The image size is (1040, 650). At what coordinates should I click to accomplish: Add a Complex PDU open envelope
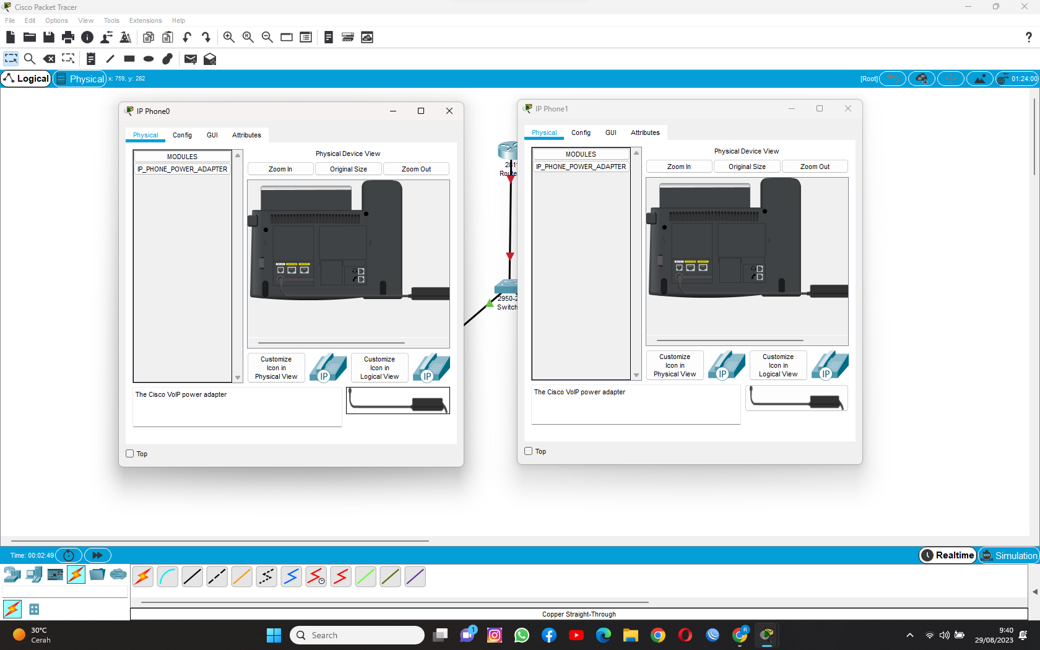point(210,59)
